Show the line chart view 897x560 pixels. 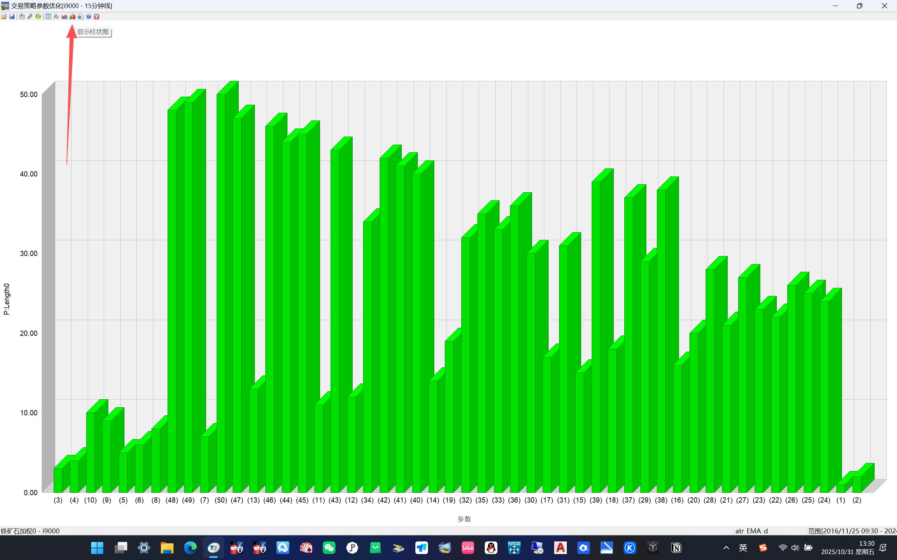tap(56, 17)
